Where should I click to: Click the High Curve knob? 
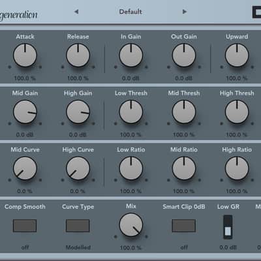78,168
